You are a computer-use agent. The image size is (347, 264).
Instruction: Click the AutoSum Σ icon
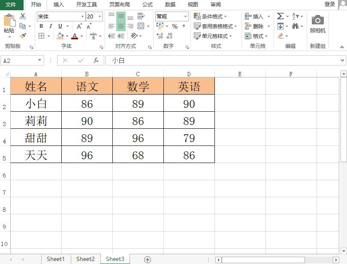click(280, 16)
